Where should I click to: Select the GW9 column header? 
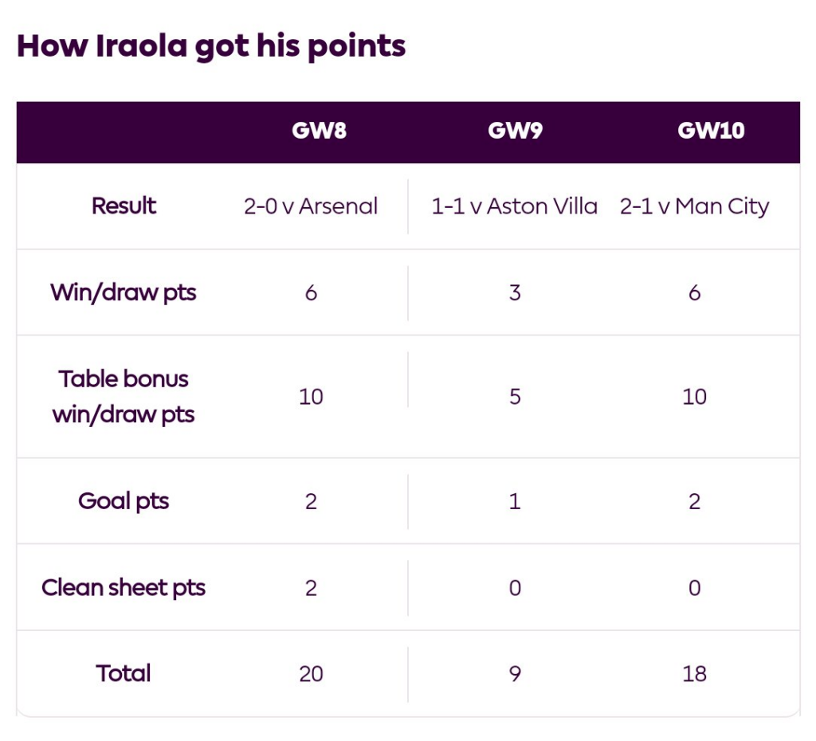[x=515, y=131]
